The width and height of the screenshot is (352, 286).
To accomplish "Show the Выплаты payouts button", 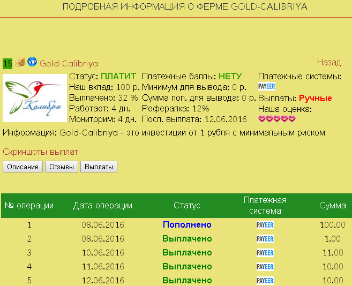I will click(x=99, y=167).
